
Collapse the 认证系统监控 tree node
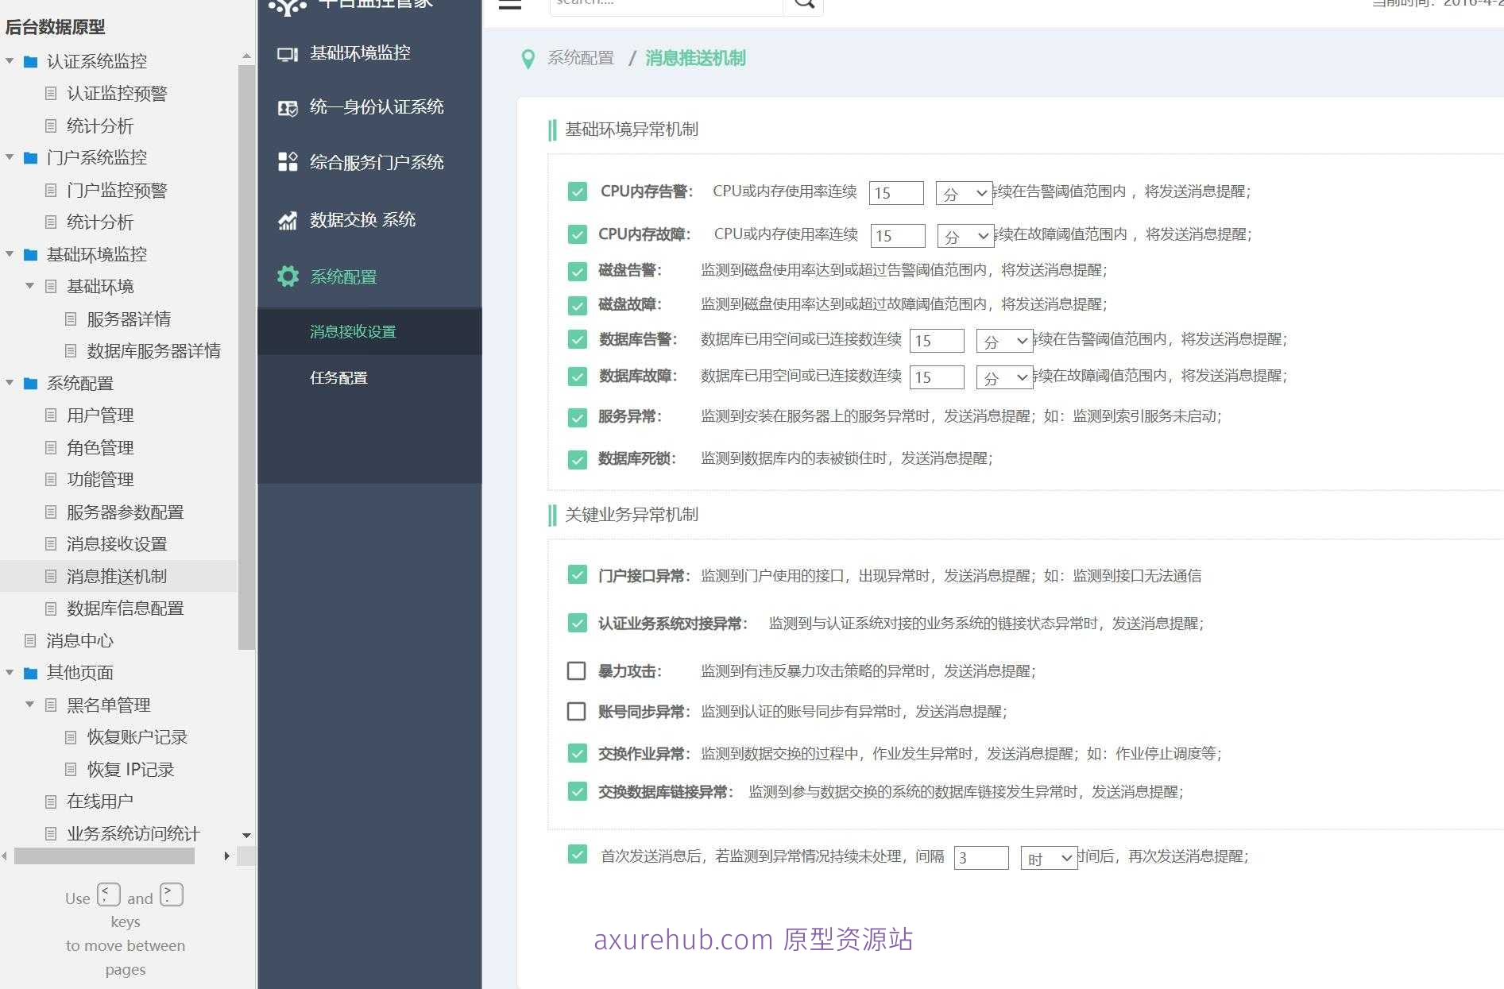tap(8, 61)
